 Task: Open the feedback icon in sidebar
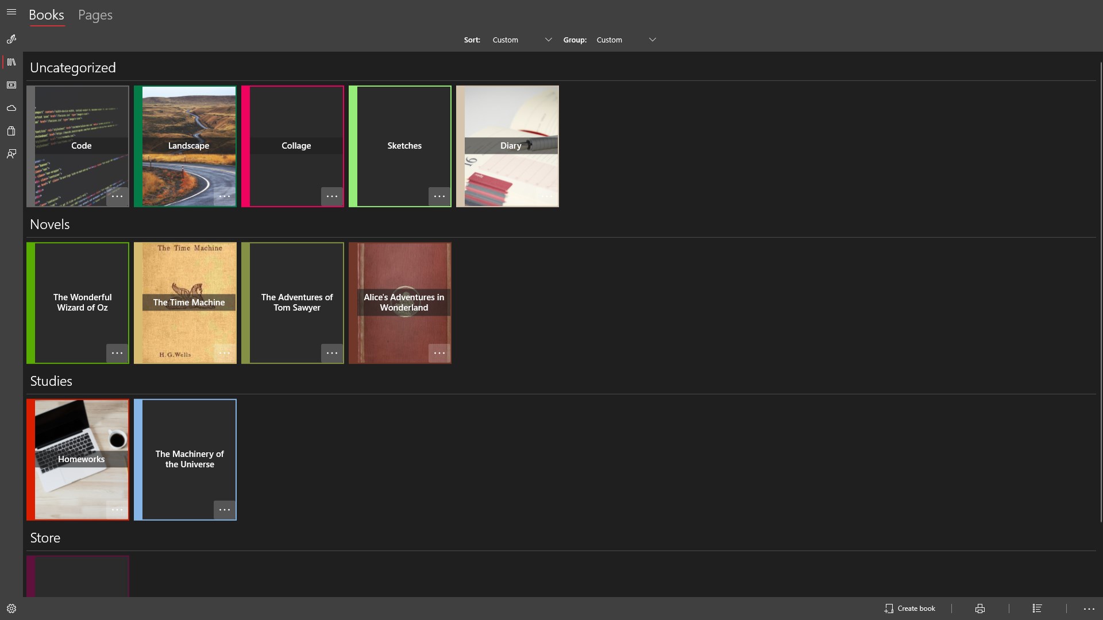11,154
